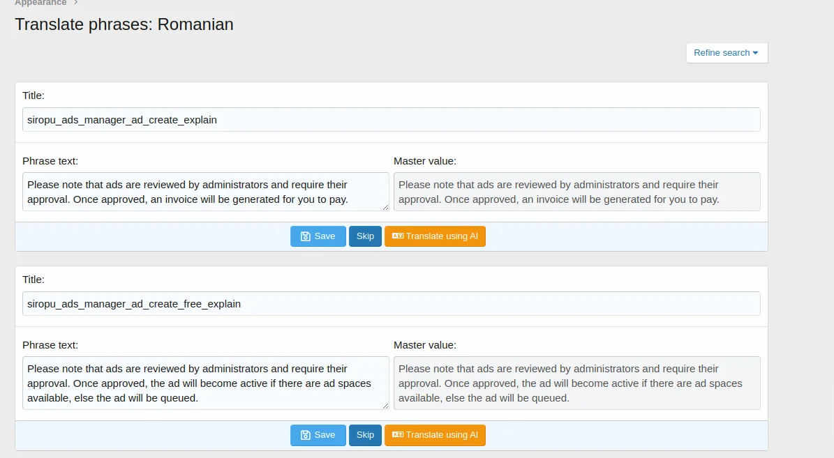Screen dimensions: 834x458
Task: Click the translate icon in the ad_create_explain block
Action: (x=398, y=236)
